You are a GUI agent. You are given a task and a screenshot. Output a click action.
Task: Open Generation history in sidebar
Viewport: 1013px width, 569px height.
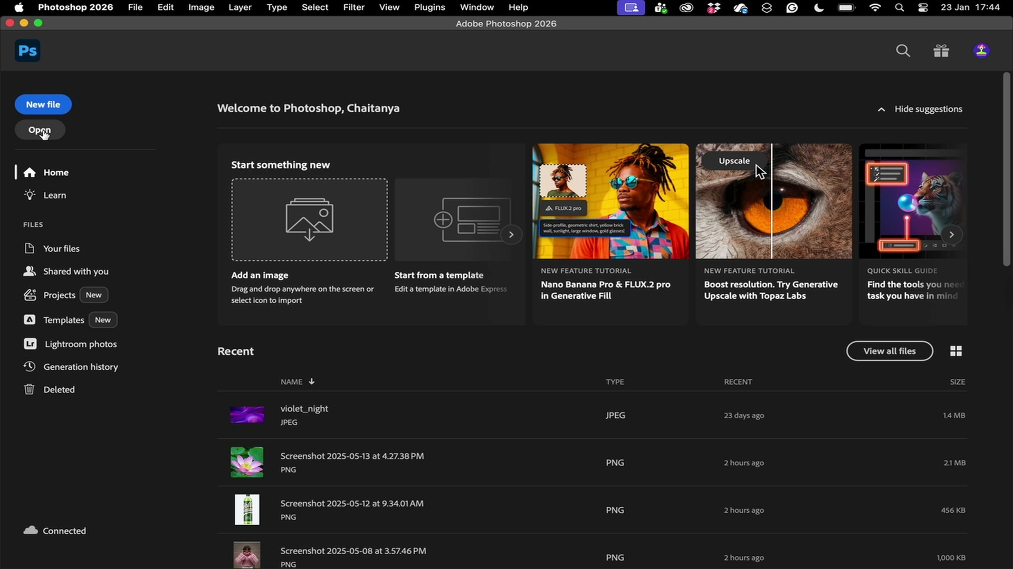pyautogui.click(x=80, y=367)
